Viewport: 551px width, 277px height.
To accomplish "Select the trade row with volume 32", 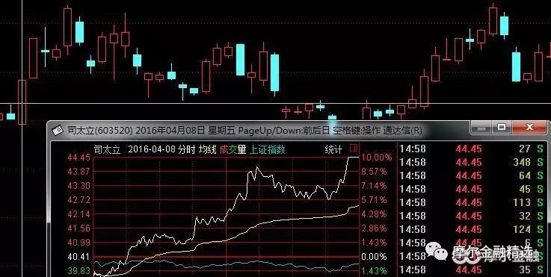I will coord(471,216).
